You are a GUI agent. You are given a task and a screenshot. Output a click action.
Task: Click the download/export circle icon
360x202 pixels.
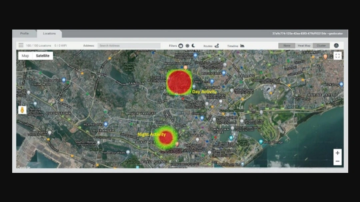click(336, 46)
